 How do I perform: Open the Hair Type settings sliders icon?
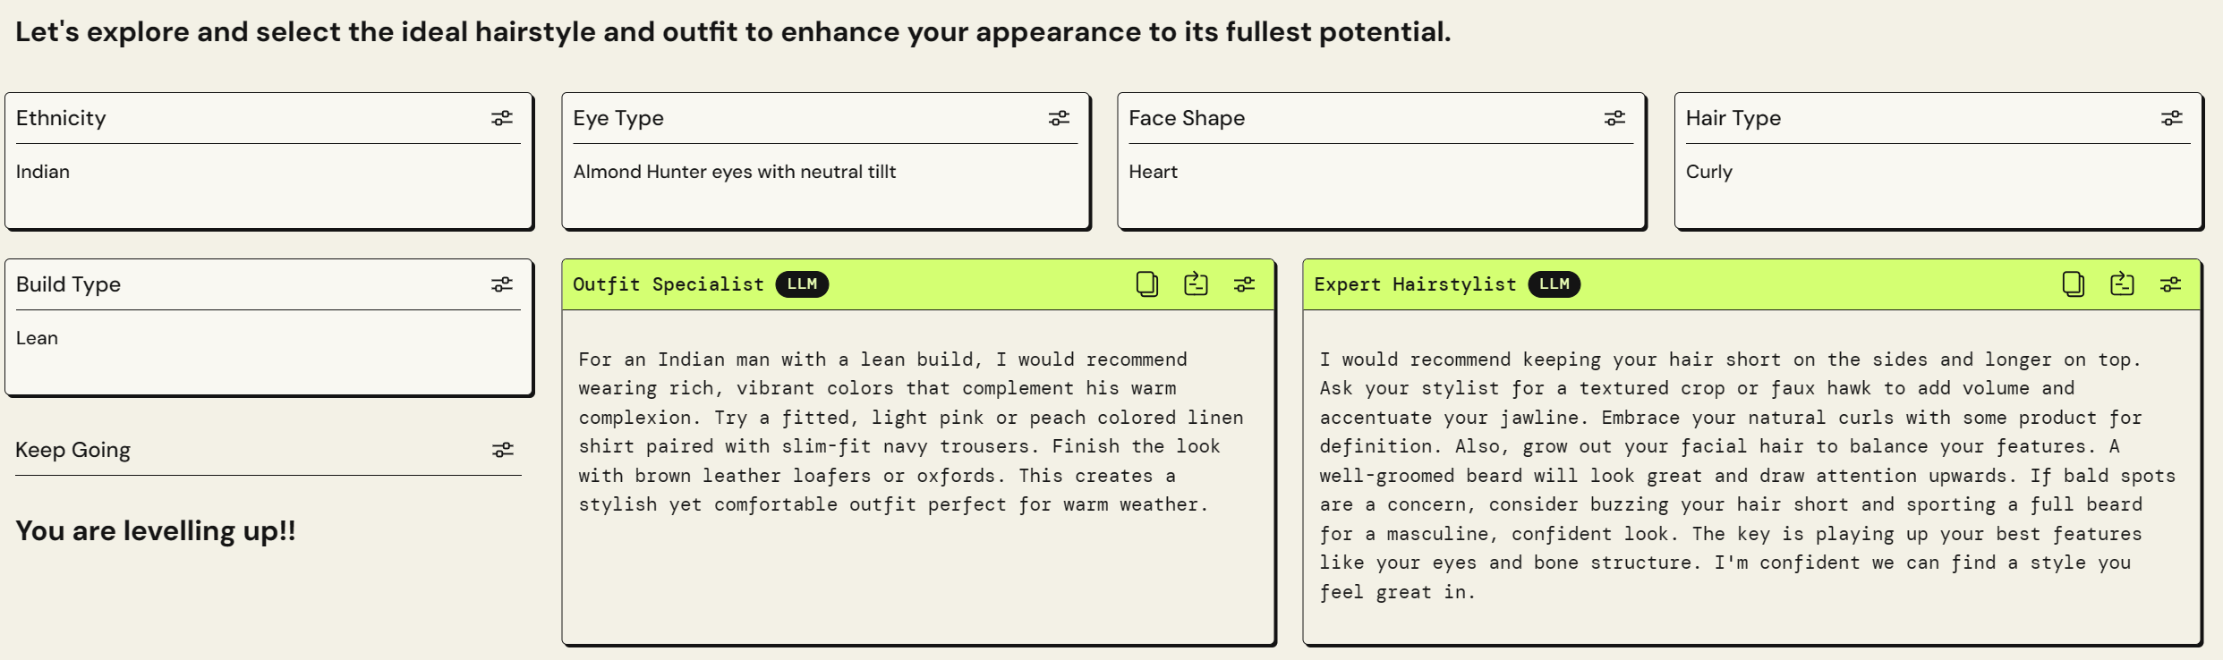(2172, 118)
